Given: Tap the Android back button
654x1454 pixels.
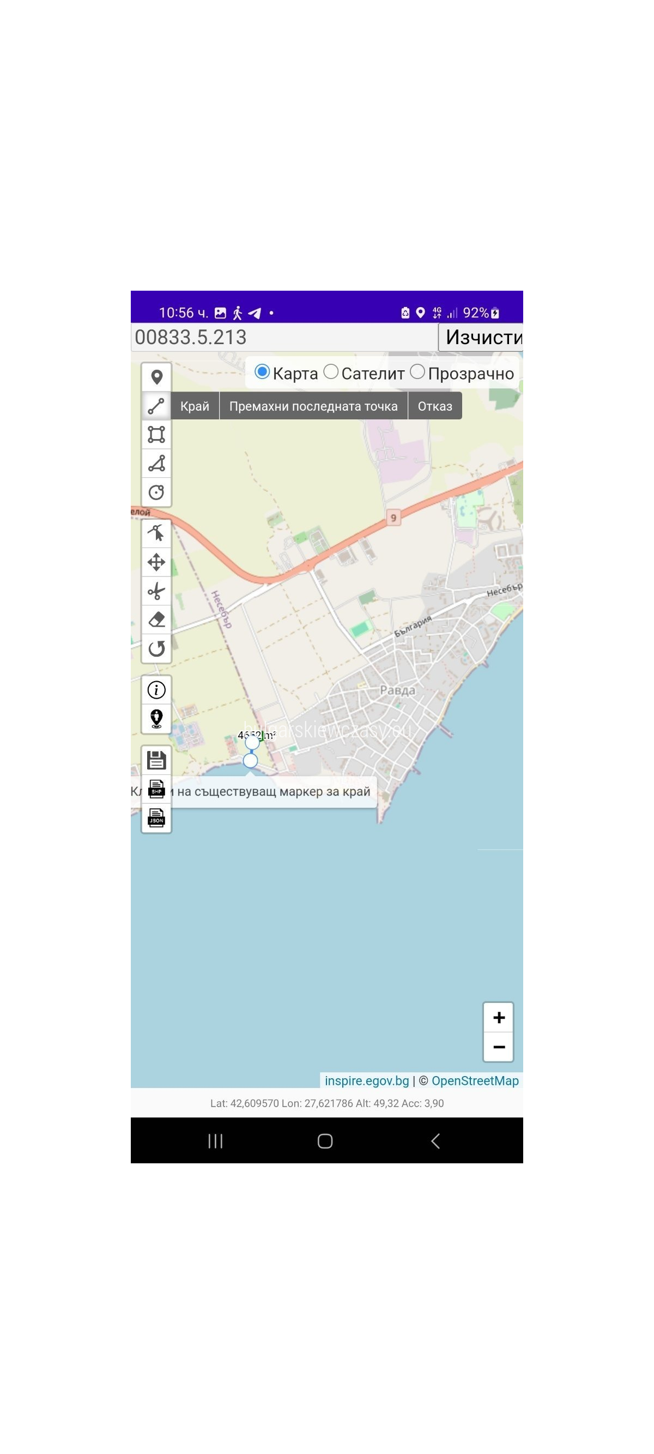Looking at the screenshot, I should [435, 1141].
